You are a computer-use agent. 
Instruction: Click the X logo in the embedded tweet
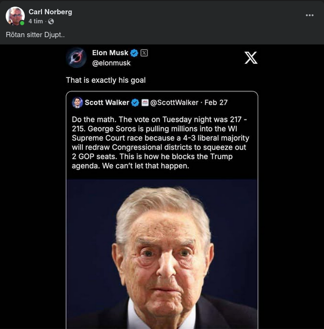tap(251, 58)
